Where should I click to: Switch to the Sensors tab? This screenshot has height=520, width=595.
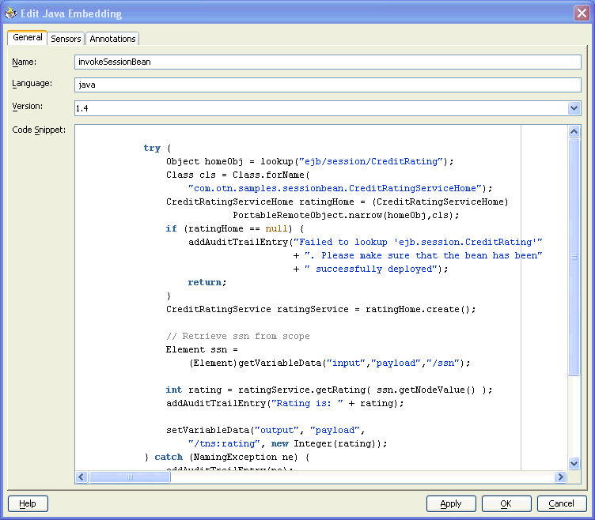66,39
